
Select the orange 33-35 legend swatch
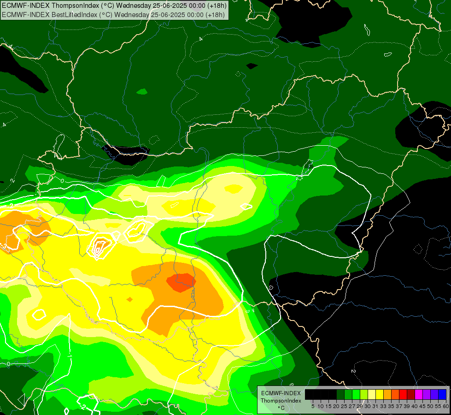pyautogui.click(x=387, y=394)
